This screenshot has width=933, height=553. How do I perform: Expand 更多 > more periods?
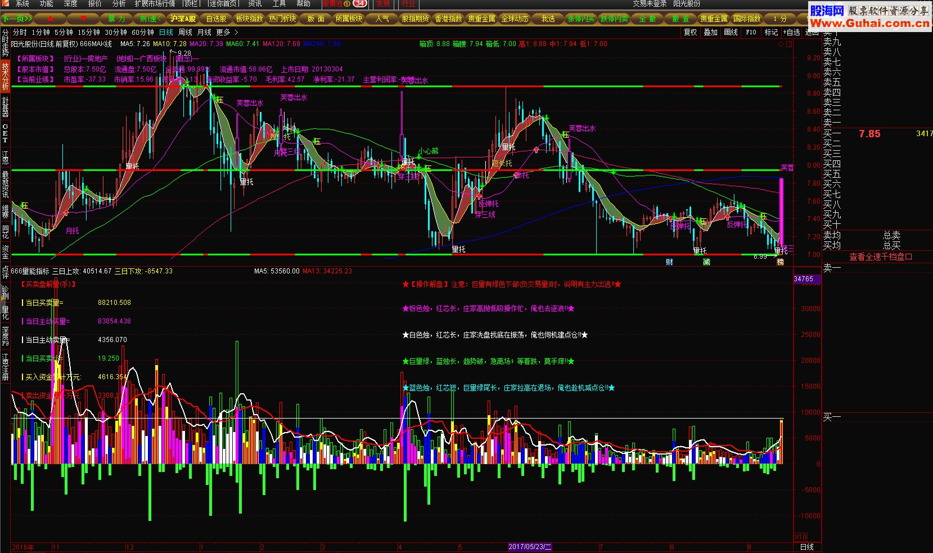pyautogui.click(x=227, y=33)
